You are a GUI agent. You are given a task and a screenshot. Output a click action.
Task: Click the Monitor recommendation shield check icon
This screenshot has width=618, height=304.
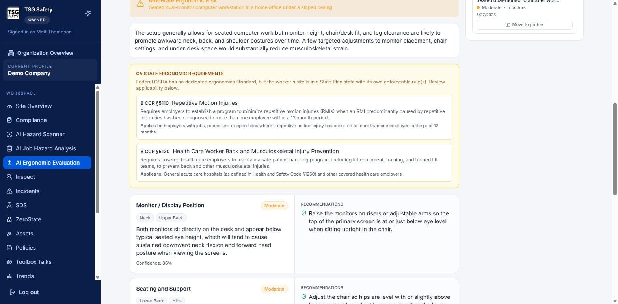[304, 213]
